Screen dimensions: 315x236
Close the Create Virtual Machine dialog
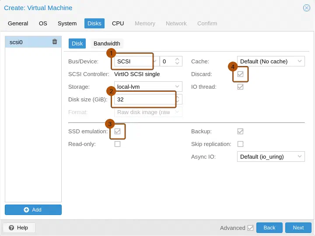click(x=307, y=8)
